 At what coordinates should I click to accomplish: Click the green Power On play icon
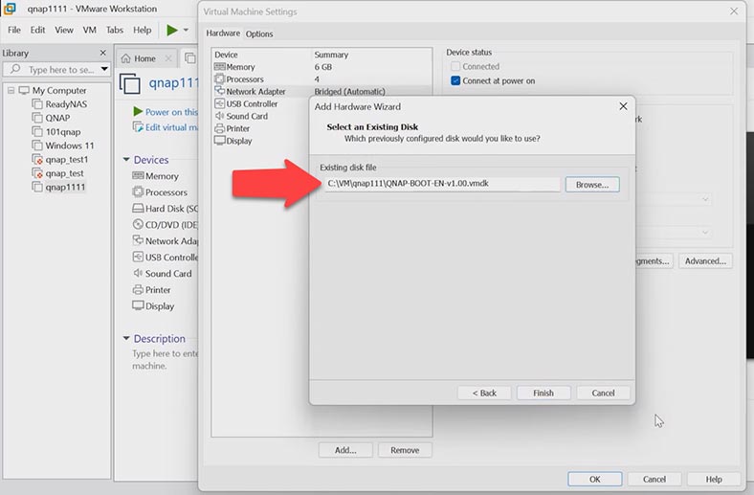coord(172,30)
